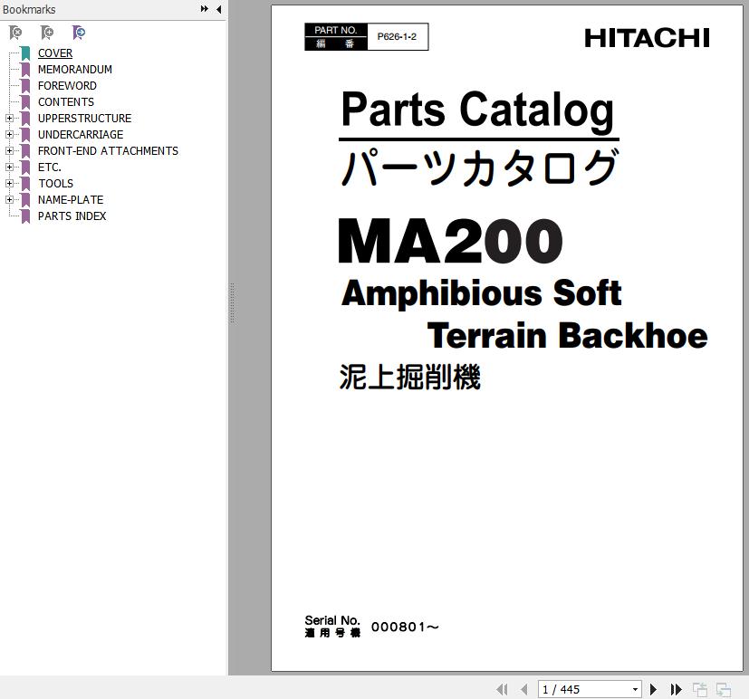The image size is (749, 699).
Task: Open the PARTS INDEX bookmark
Action: point(72,215)
